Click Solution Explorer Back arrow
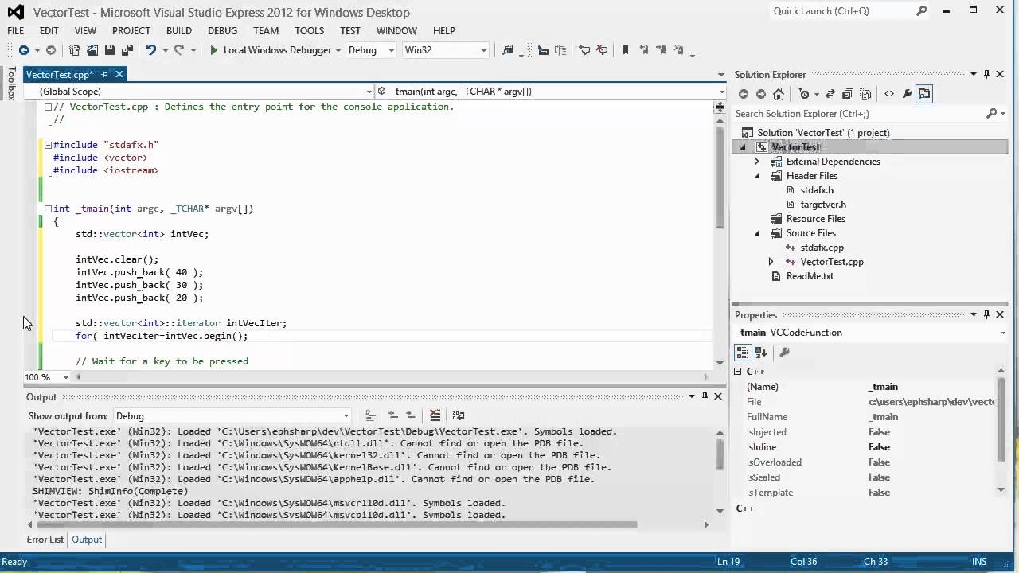Image resolution: width=1019 pixels, height=573 pixels. 744,94
